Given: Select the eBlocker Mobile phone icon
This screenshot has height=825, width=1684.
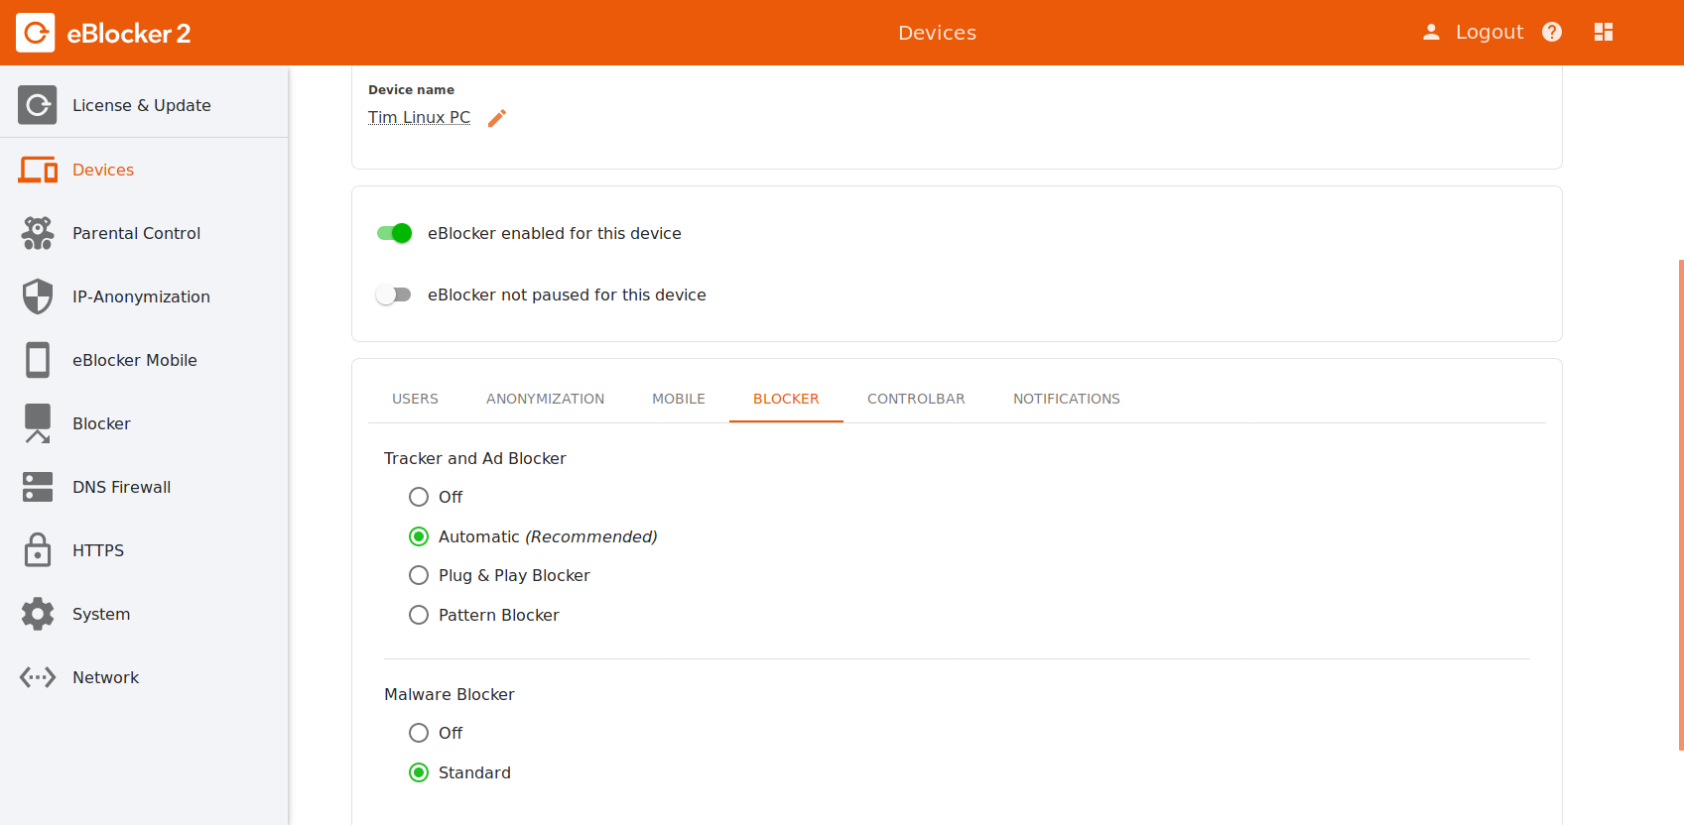Looking at the screenshot, I should coord(38,360).
